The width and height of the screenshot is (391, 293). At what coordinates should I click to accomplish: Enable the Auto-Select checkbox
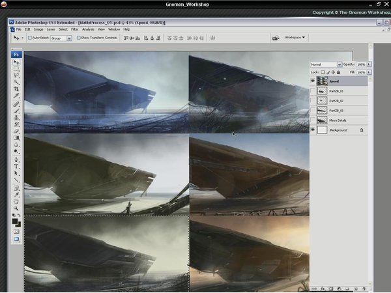click(30, 38)
